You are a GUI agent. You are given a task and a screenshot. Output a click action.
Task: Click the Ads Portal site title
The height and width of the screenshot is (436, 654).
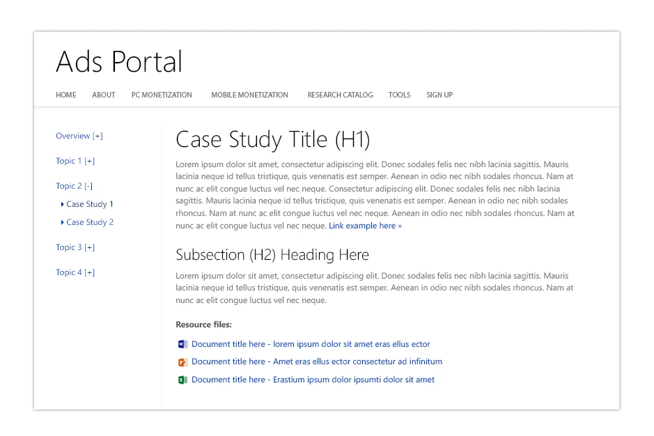tap(119, 62)
